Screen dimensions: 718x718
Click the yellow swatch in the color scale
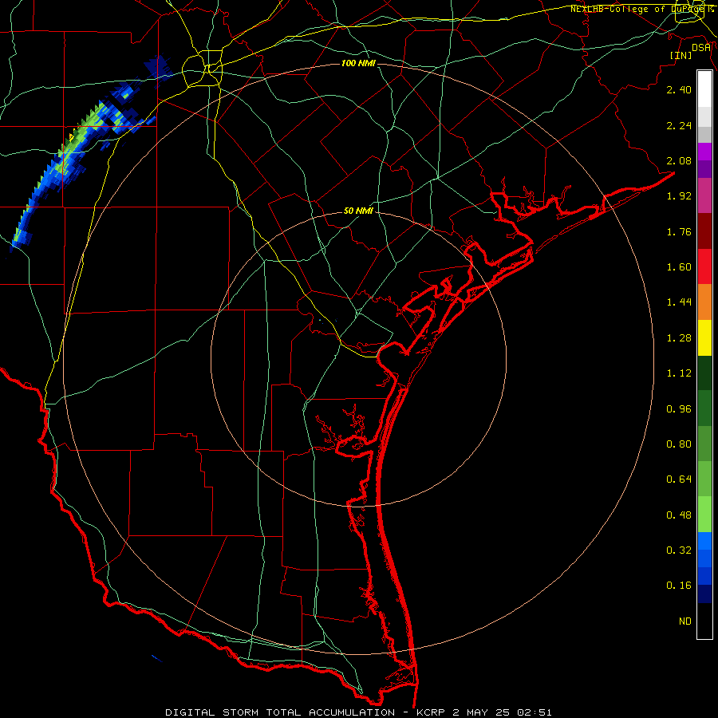coord(704,337)
